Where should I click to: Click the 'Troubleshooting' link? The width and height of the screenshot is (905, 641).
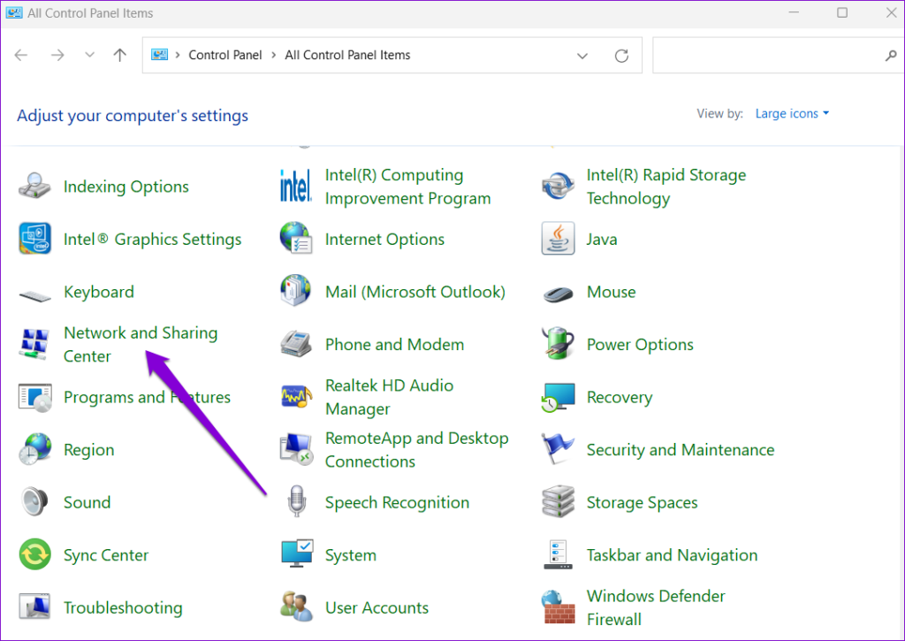(x=123, y=607)
